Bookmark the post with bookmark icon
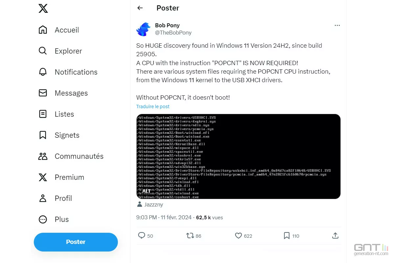This screenshot has width=394, height=263. [287, 235]
